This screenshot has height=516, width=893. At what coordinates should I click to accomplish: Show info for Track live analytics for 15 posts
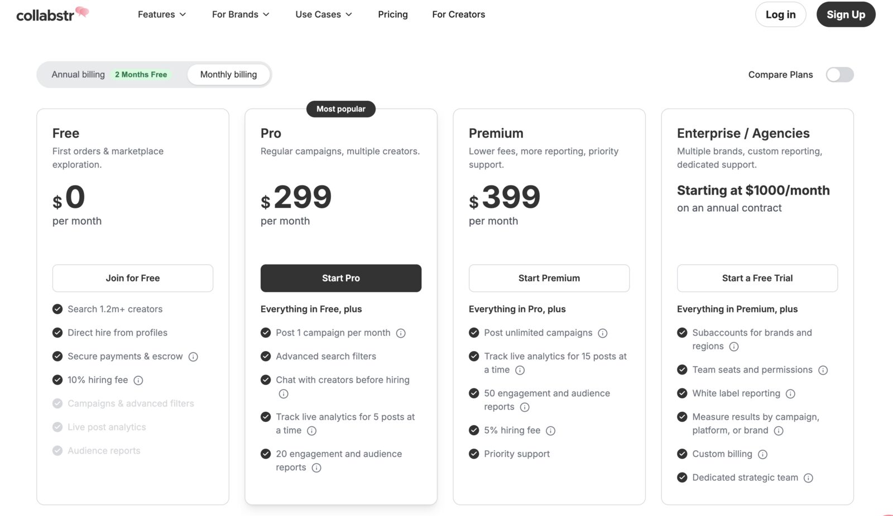point(520,371)
